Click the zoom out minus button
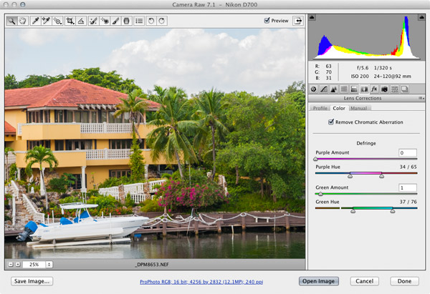Image resolution: width=430 pixels, height=294 pixels. click(x=9, y=265)
